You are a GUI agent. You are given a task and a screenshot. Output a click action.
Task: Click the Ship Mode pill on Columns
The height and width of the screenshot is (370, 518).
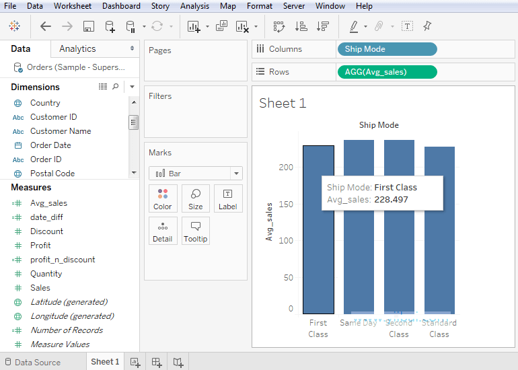tap(387, 49)
